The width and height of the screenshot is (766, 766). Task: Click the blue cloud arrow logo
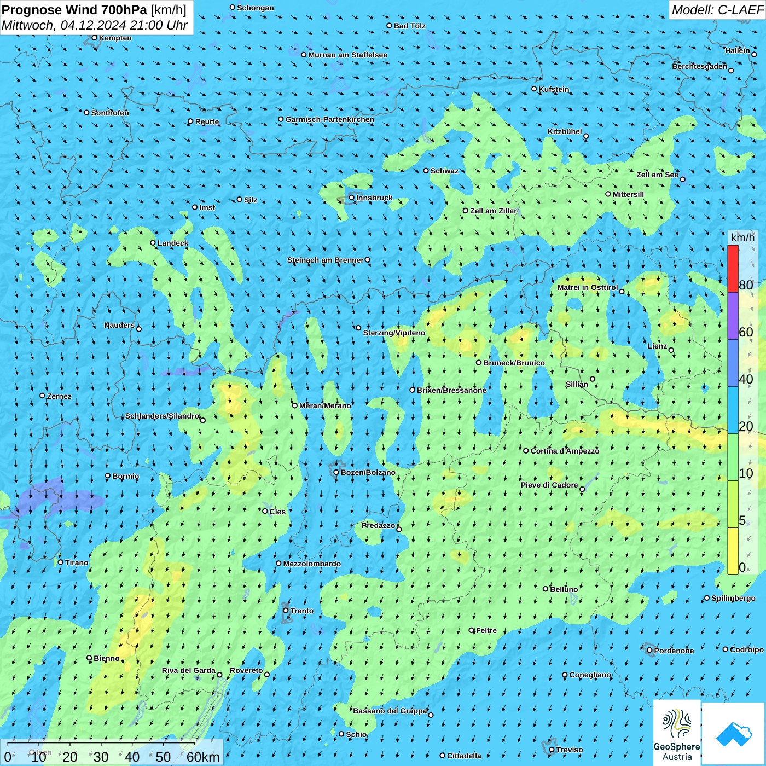[x=733, y=733]
